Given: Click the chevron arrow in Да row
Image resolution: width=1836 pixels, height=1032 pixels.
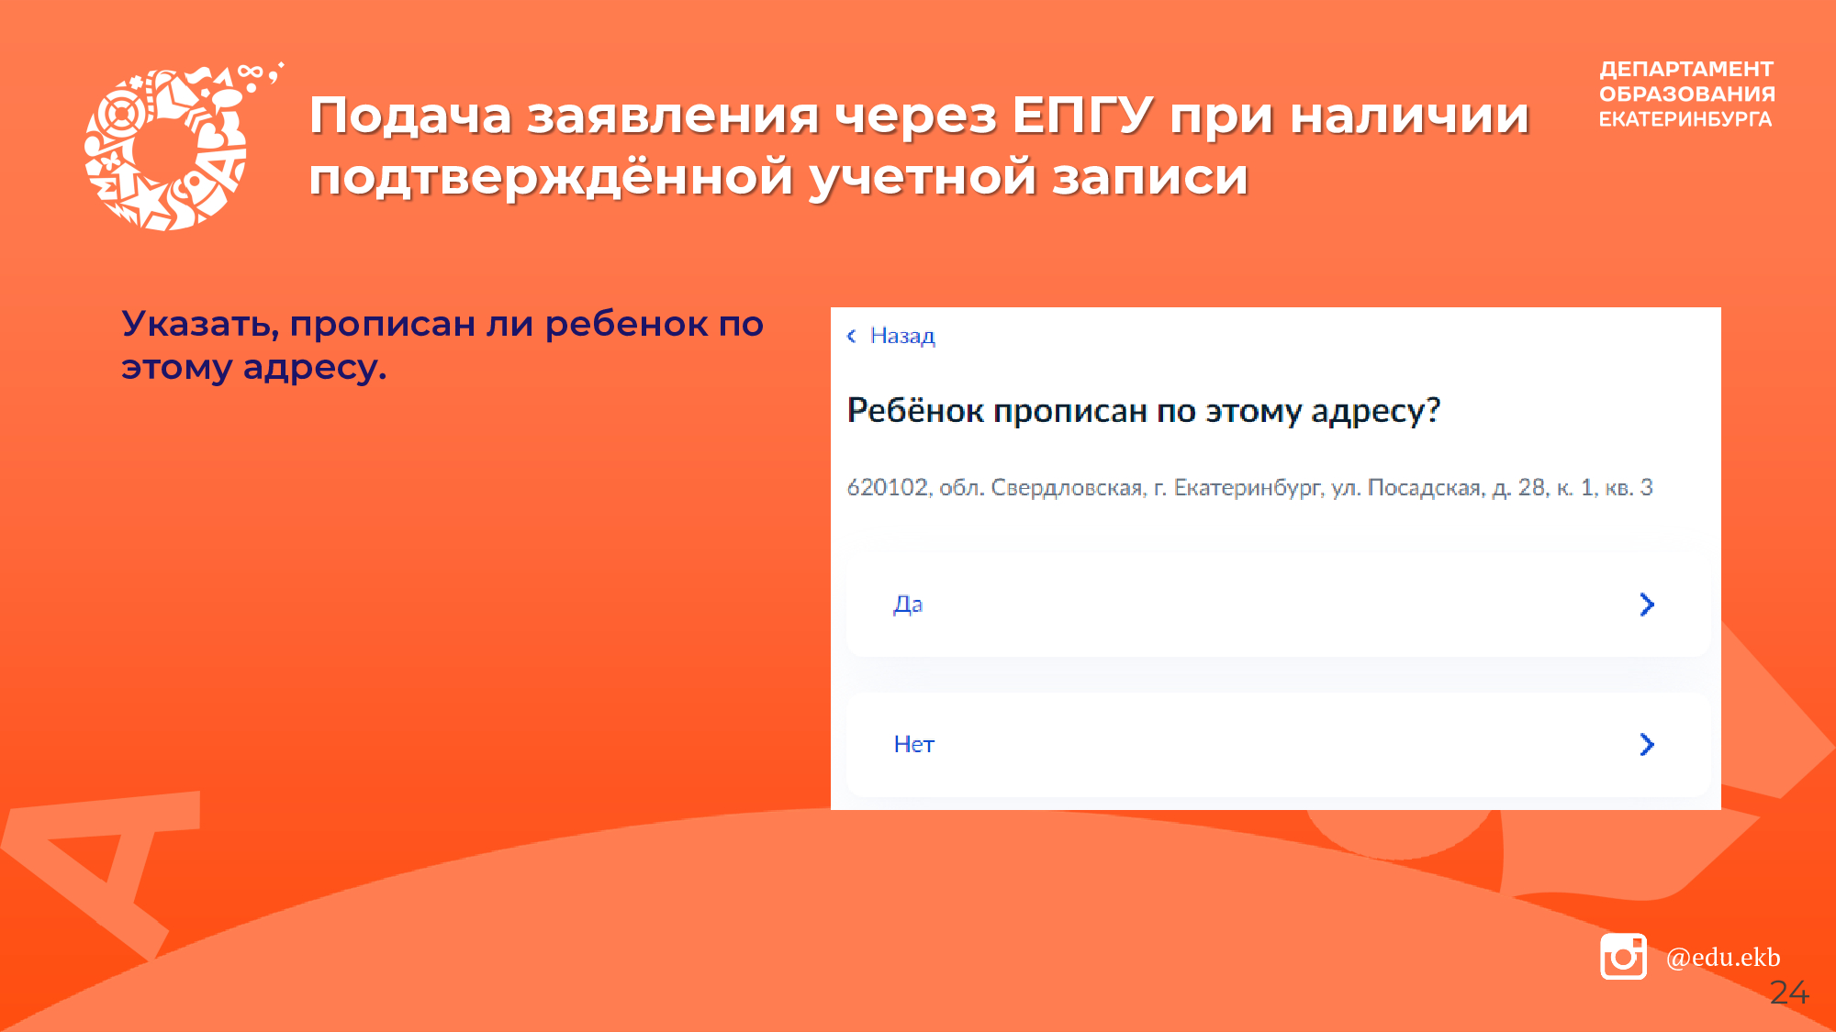Looking at the screenshot, I should coord(1647,605).
